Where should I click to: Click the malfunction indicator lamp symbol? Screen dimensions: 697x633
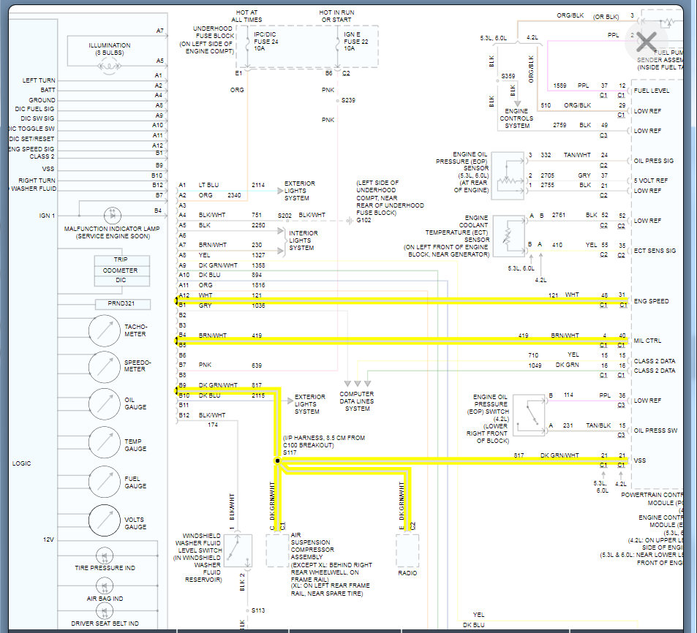112,214
